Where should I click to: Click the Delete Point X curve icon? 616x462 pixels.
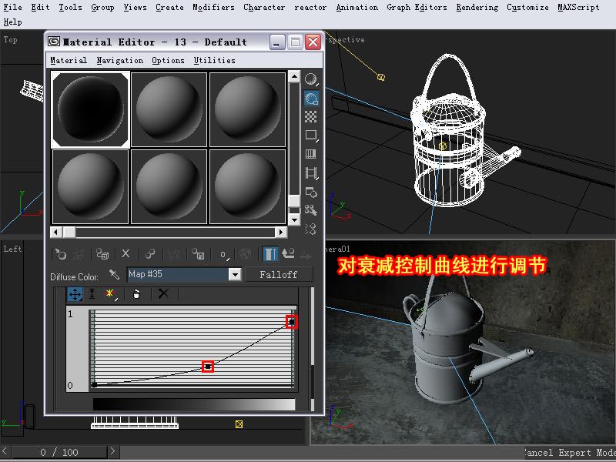coord(163,293)
